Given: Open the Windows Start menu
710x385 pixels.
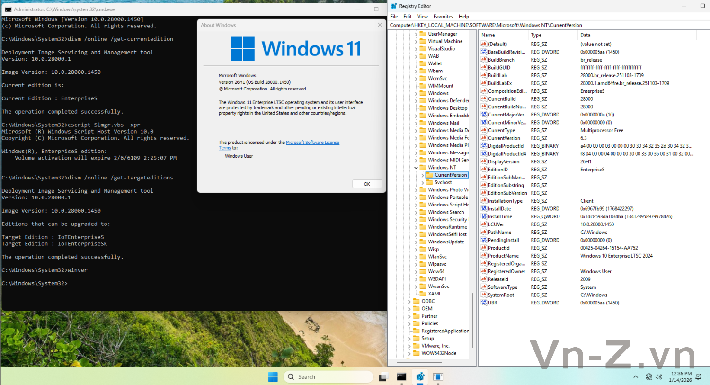Looking at the screenshot, I should pos(273,377).
